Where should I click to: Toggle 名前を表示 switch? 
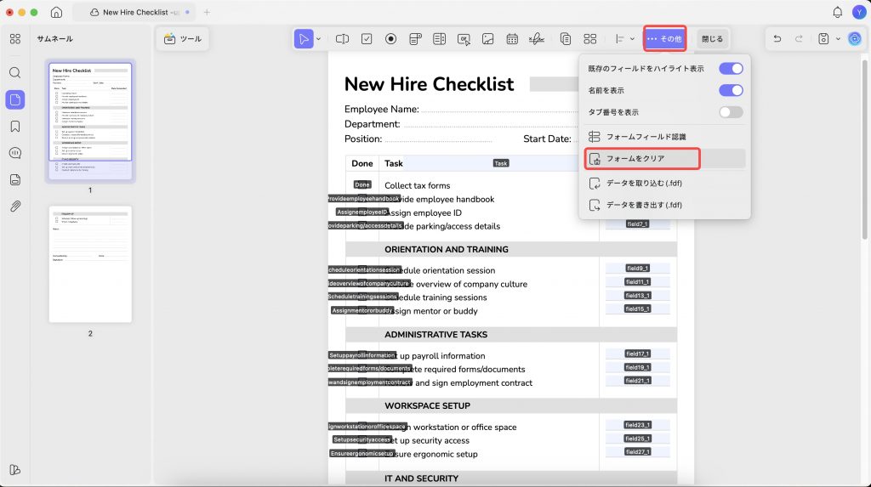731,90
